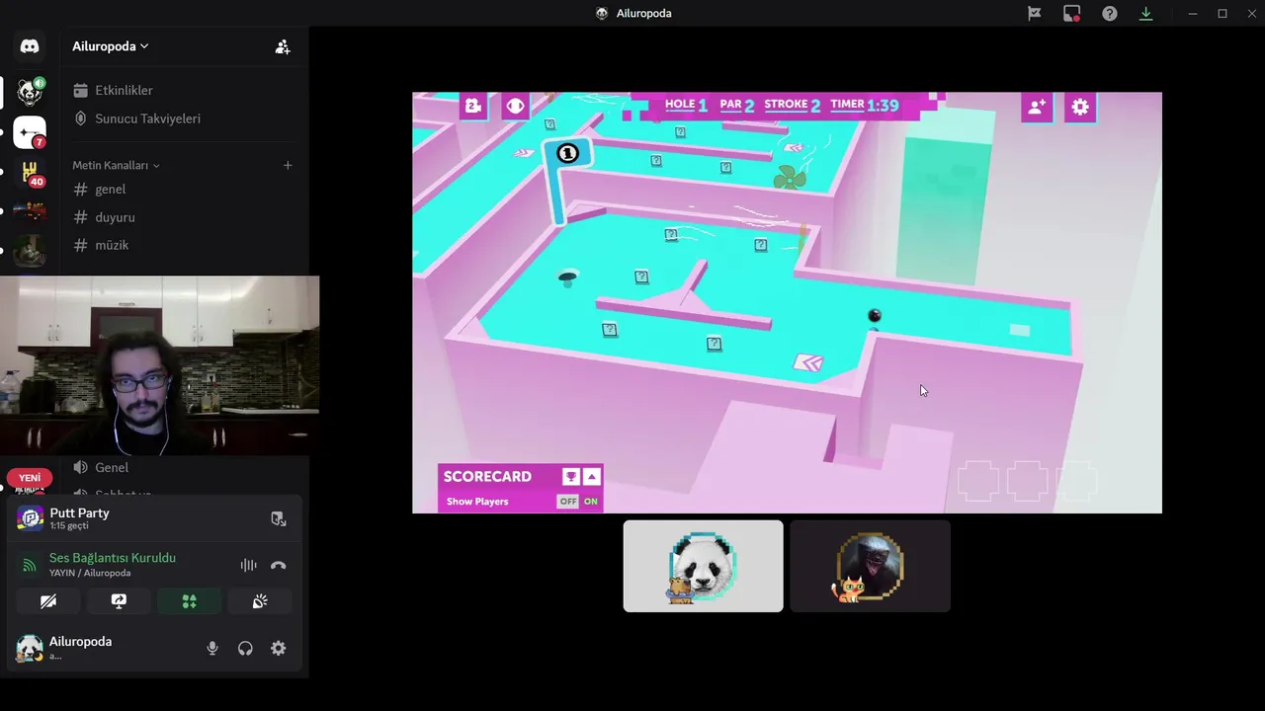Click the black golf ball

(x=874, y=316)
